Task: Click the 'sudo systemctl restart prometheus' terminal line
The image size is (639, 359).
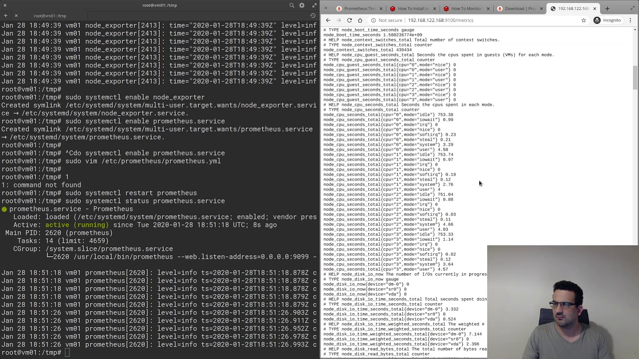Action: tap(131, 193)
